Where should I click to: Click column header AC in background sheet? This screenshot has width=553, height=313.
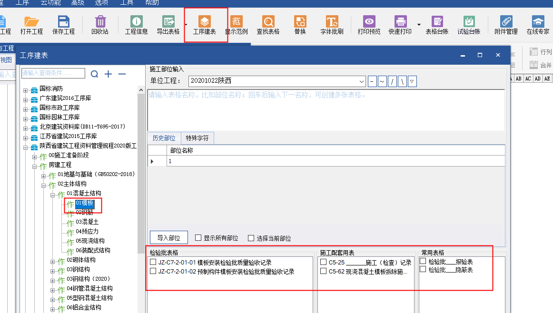pyautogui.click(x=528, y=78)
